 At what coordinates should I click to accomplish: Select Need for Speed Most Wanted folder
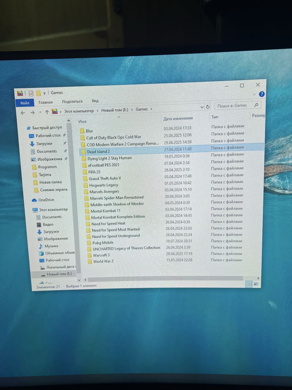(113, 230)
